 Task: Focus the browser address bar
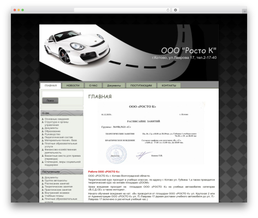122,10
